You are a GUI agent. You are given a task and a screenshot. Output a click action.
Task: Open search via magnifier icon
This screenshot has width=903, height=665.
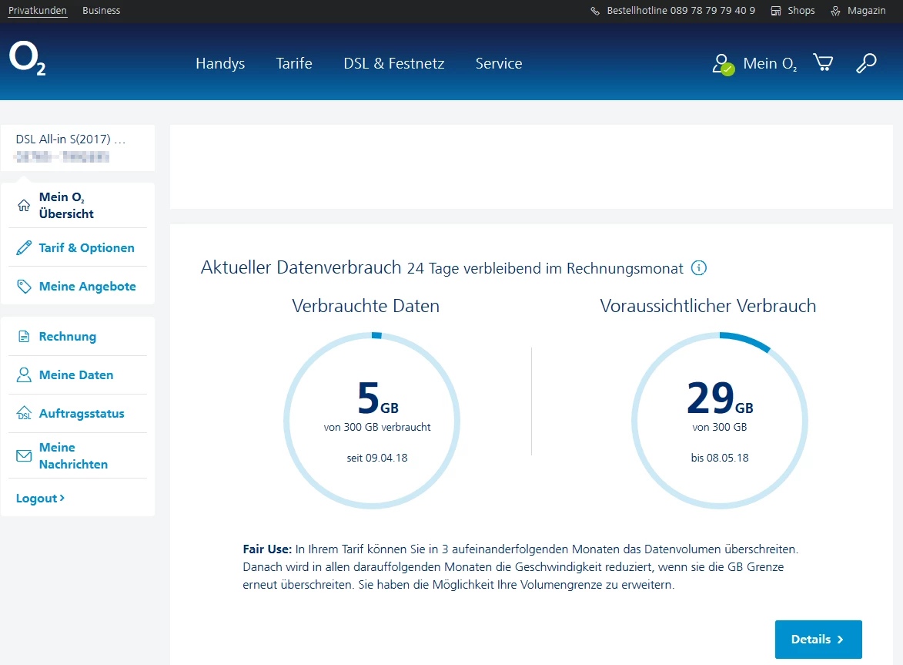pyautogui.click(x=866, y=63)
